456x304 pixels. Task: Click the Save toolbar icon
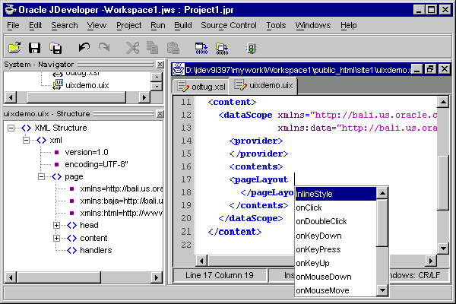[x=35, y=48]
